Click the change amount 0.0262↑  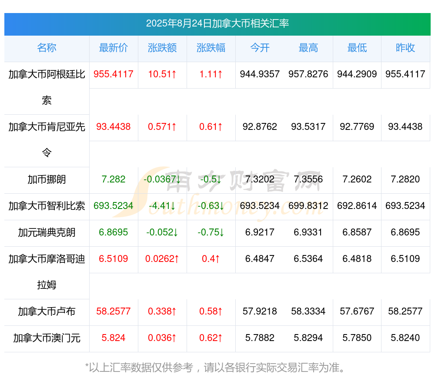point(162,259)
